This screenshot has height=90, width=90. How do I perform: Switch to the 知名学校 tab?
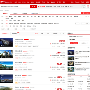(x=35, y=13)
